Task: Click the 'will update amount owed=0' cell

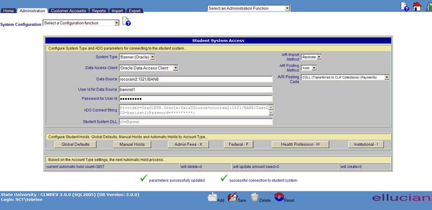Action: point(286,167)
